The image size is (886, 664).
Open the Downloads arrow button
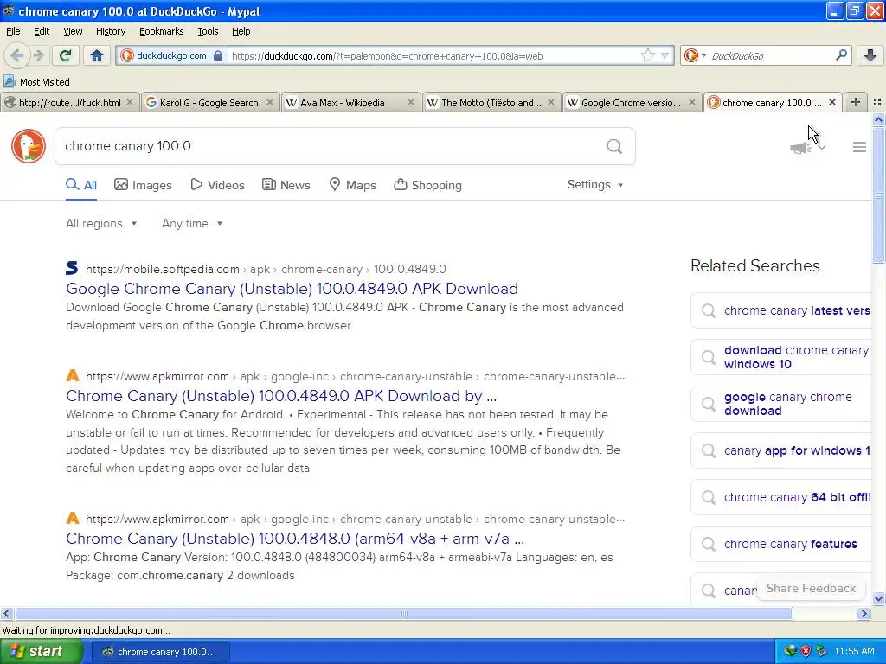(x=870, y=55)
